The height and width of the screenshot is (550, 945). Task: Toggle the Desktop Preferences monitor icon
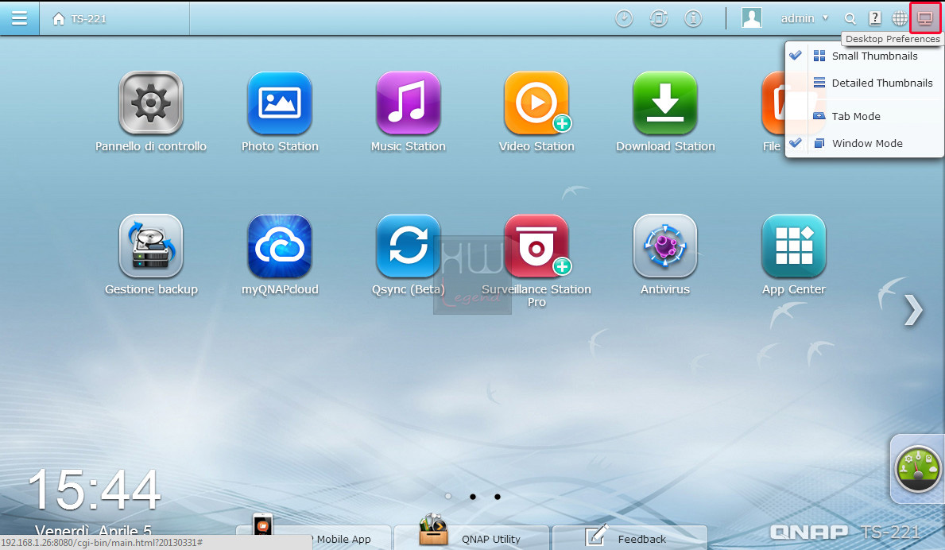(x=924, y=18)
